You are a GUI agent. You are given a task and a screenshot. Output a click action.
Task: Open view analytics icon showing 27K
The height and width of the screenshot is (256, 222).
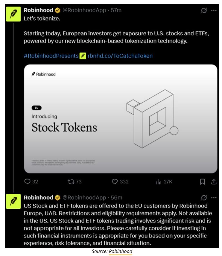(159, 182)
